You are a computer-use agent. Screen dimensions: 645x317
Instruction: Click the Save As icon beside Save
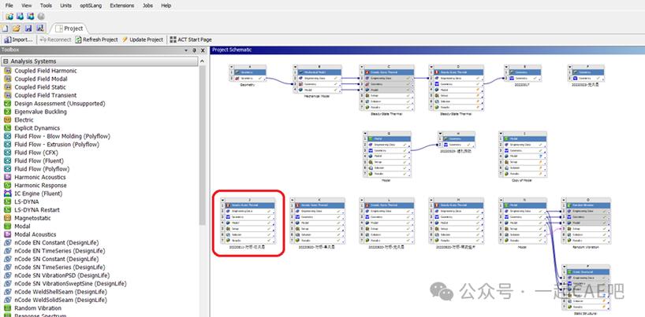pos(40,28)
